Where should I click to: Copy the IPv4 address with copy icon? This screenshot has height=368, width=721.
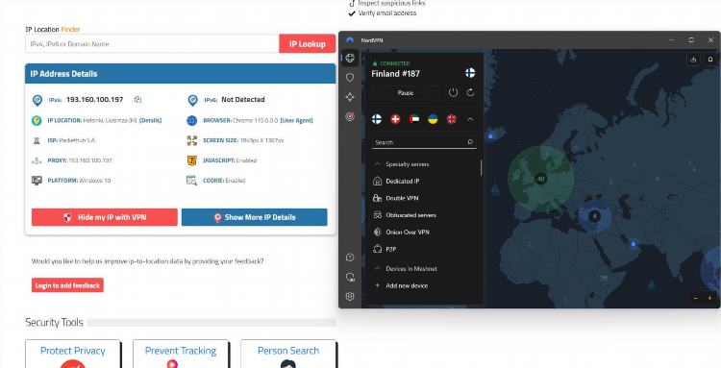137,100
